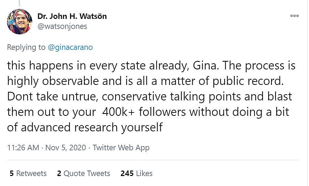Click the Nov 5, 2020 date
This screenshot has width=309, height=186.
coord(66,147)
